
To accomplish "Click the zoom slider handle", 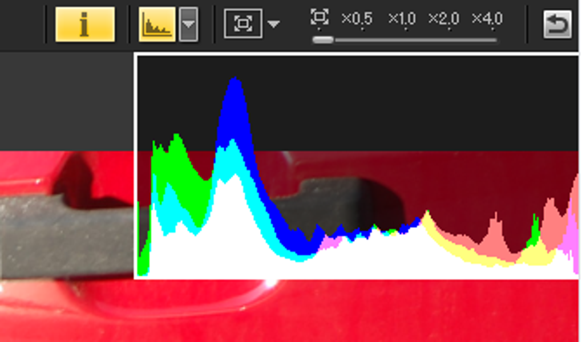I will click(x=323, y=40).
